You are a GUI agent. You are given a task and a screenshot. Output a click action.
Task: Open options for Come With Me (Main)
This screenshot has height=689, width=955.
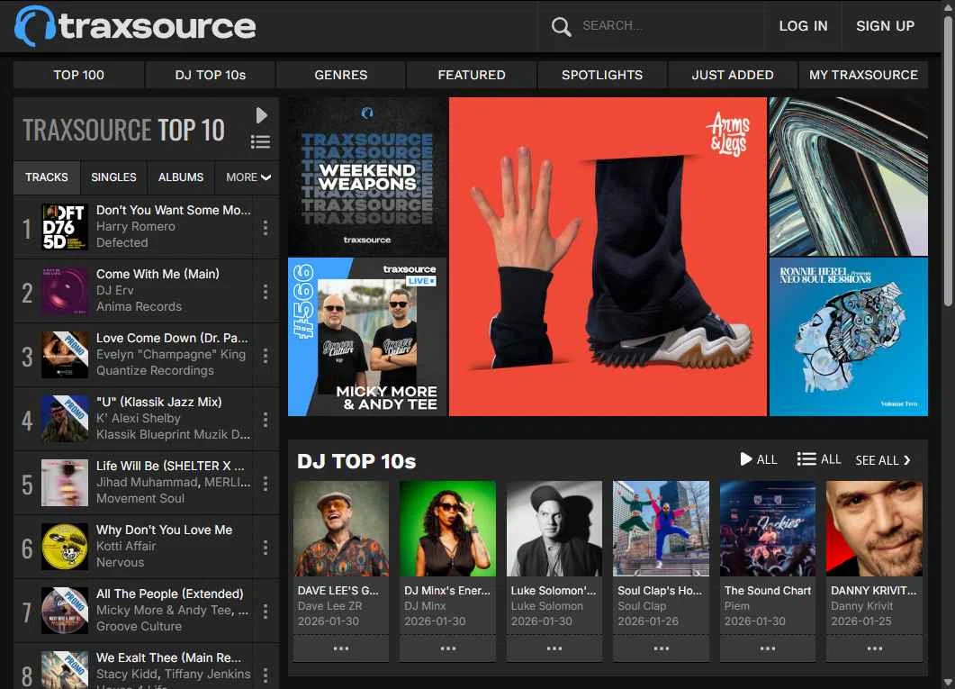pos(266,291)
